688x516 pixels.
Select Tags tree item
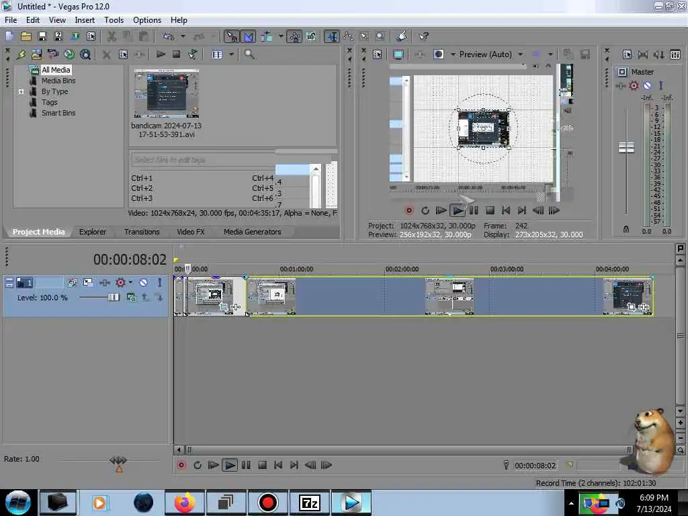(50, 102)
